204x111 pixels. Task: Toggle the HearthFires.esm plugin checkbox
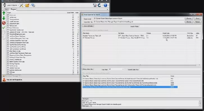8,21
